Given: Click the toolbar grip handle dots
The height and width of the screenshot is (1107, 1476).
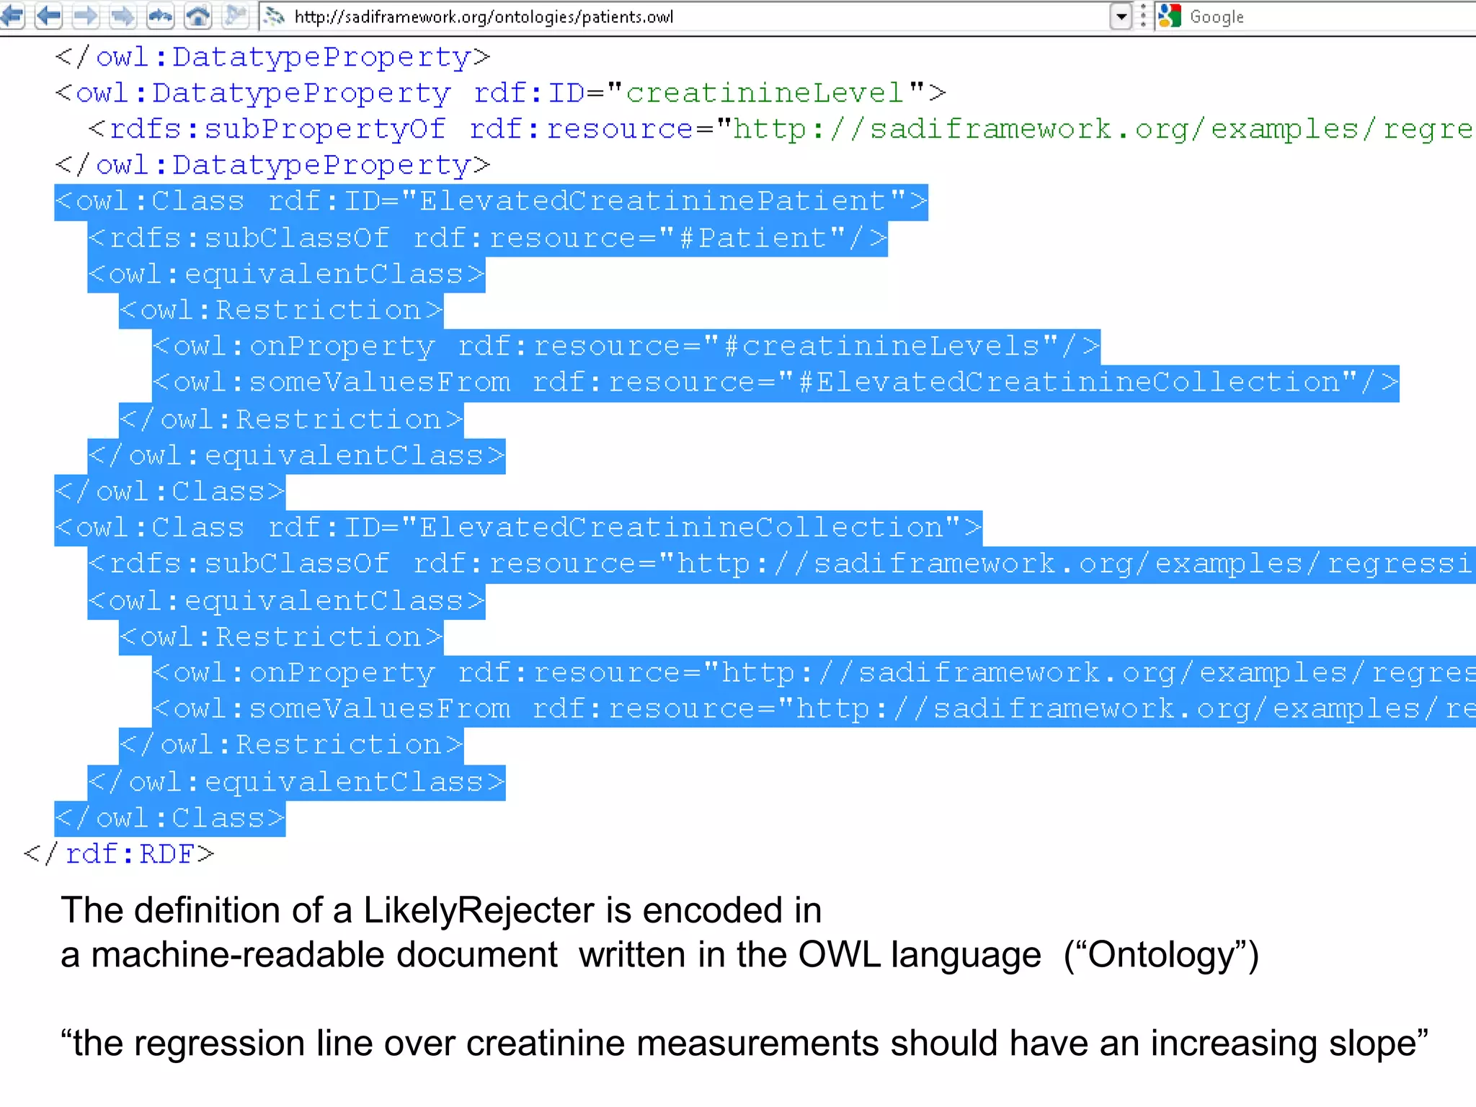Looking at the screenshot, I should [x=1143, y=16].
